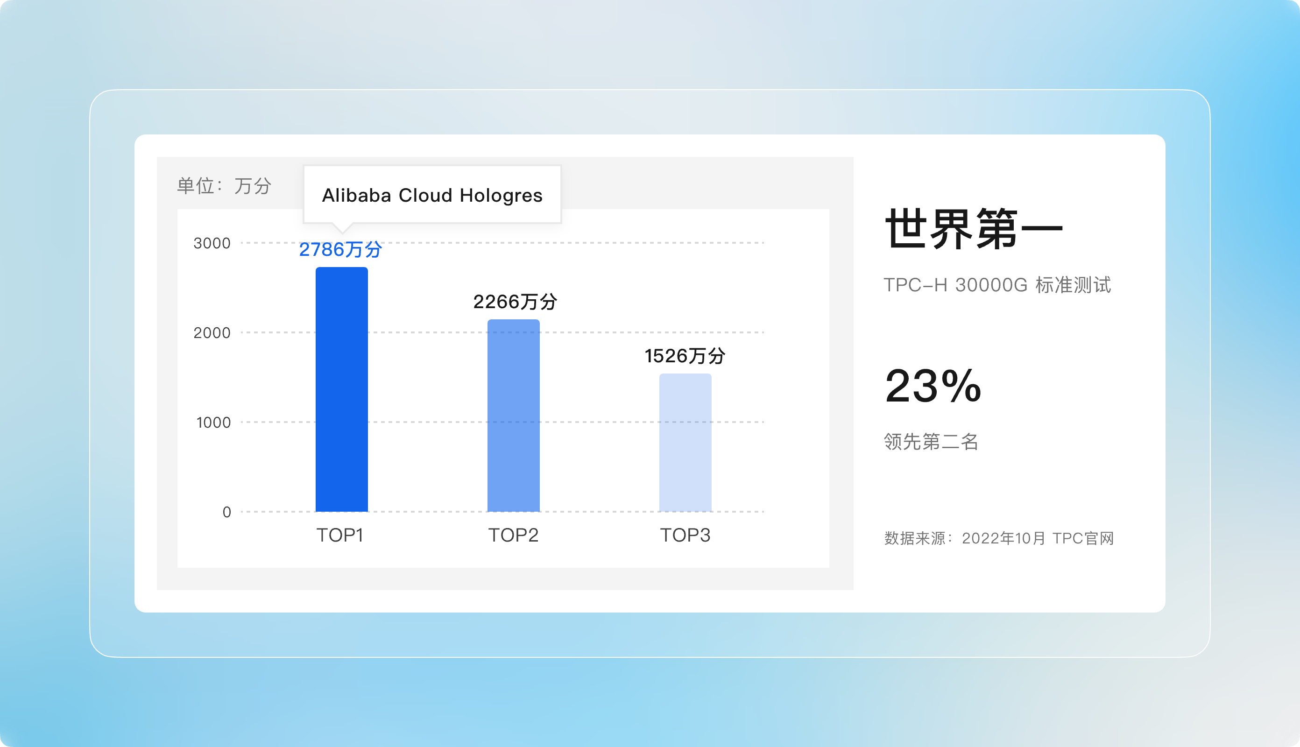Click the 世界第一 headline
Screen dimensions: 1300x747
point(974,229)
